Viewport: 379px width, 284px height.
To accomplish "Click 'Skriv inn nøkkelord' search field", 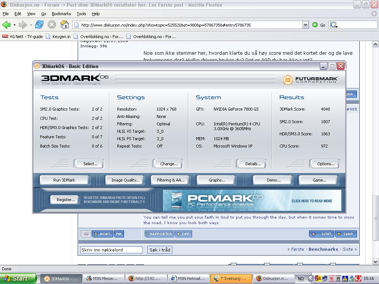I will pos(111,250).
